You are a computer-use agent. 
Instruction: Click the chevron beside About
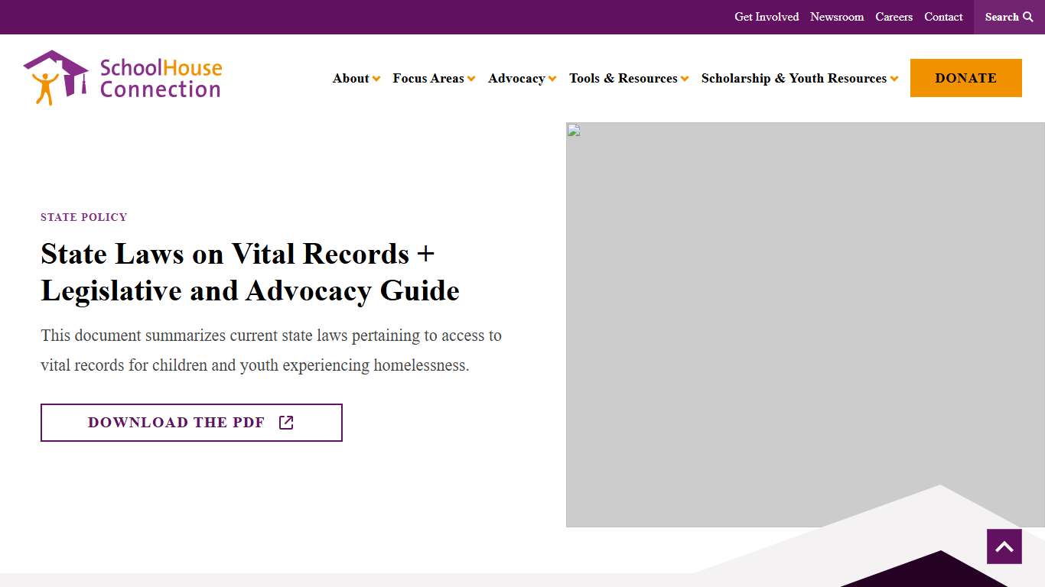point(376,78)
